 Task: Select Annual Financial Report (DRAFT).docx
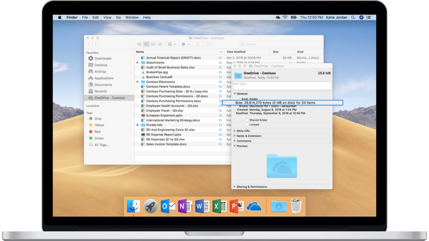pos(173,58)
